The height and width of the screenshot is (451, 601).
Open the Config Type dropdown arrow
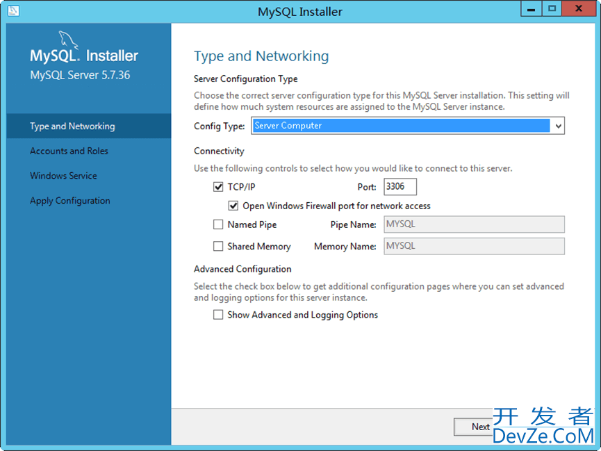558,126
